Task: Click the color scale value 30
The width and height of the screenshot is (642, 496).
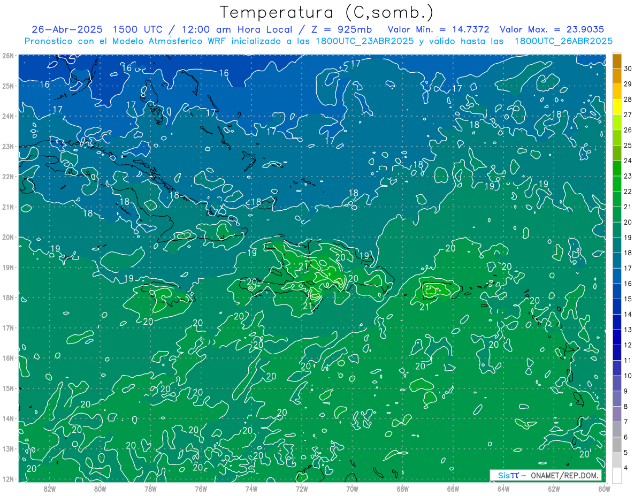Action: click(x=628, y=68)
